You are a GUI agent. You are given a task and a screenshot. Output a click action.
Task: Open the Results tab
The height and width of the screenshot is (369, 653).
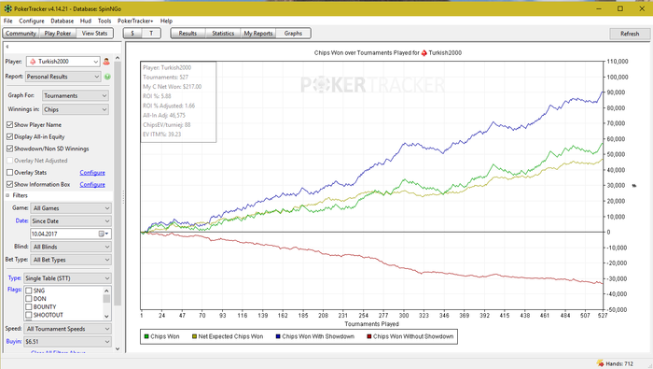coord(188,34)
